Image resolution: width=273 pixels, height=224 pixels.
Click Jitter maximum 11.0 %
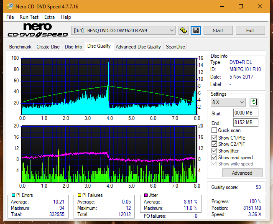(x=191, y=208)
